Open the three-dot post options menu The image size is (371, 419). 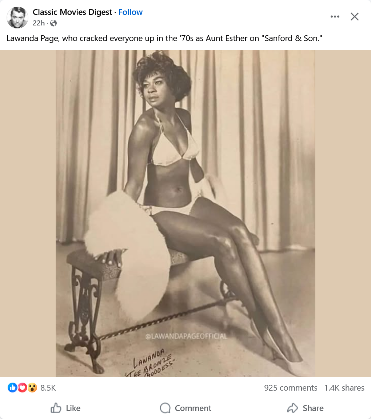[335, 17]
